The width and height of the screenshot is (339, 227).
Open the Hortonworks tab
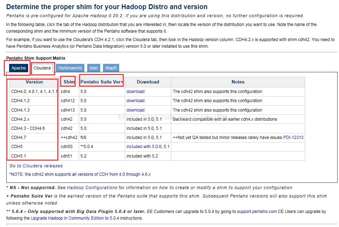tap(70, 68)
